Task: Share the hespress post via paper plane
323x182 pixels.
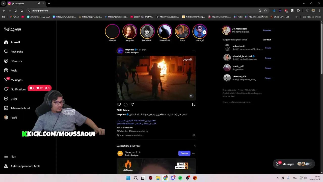Action: coord(132,105)
